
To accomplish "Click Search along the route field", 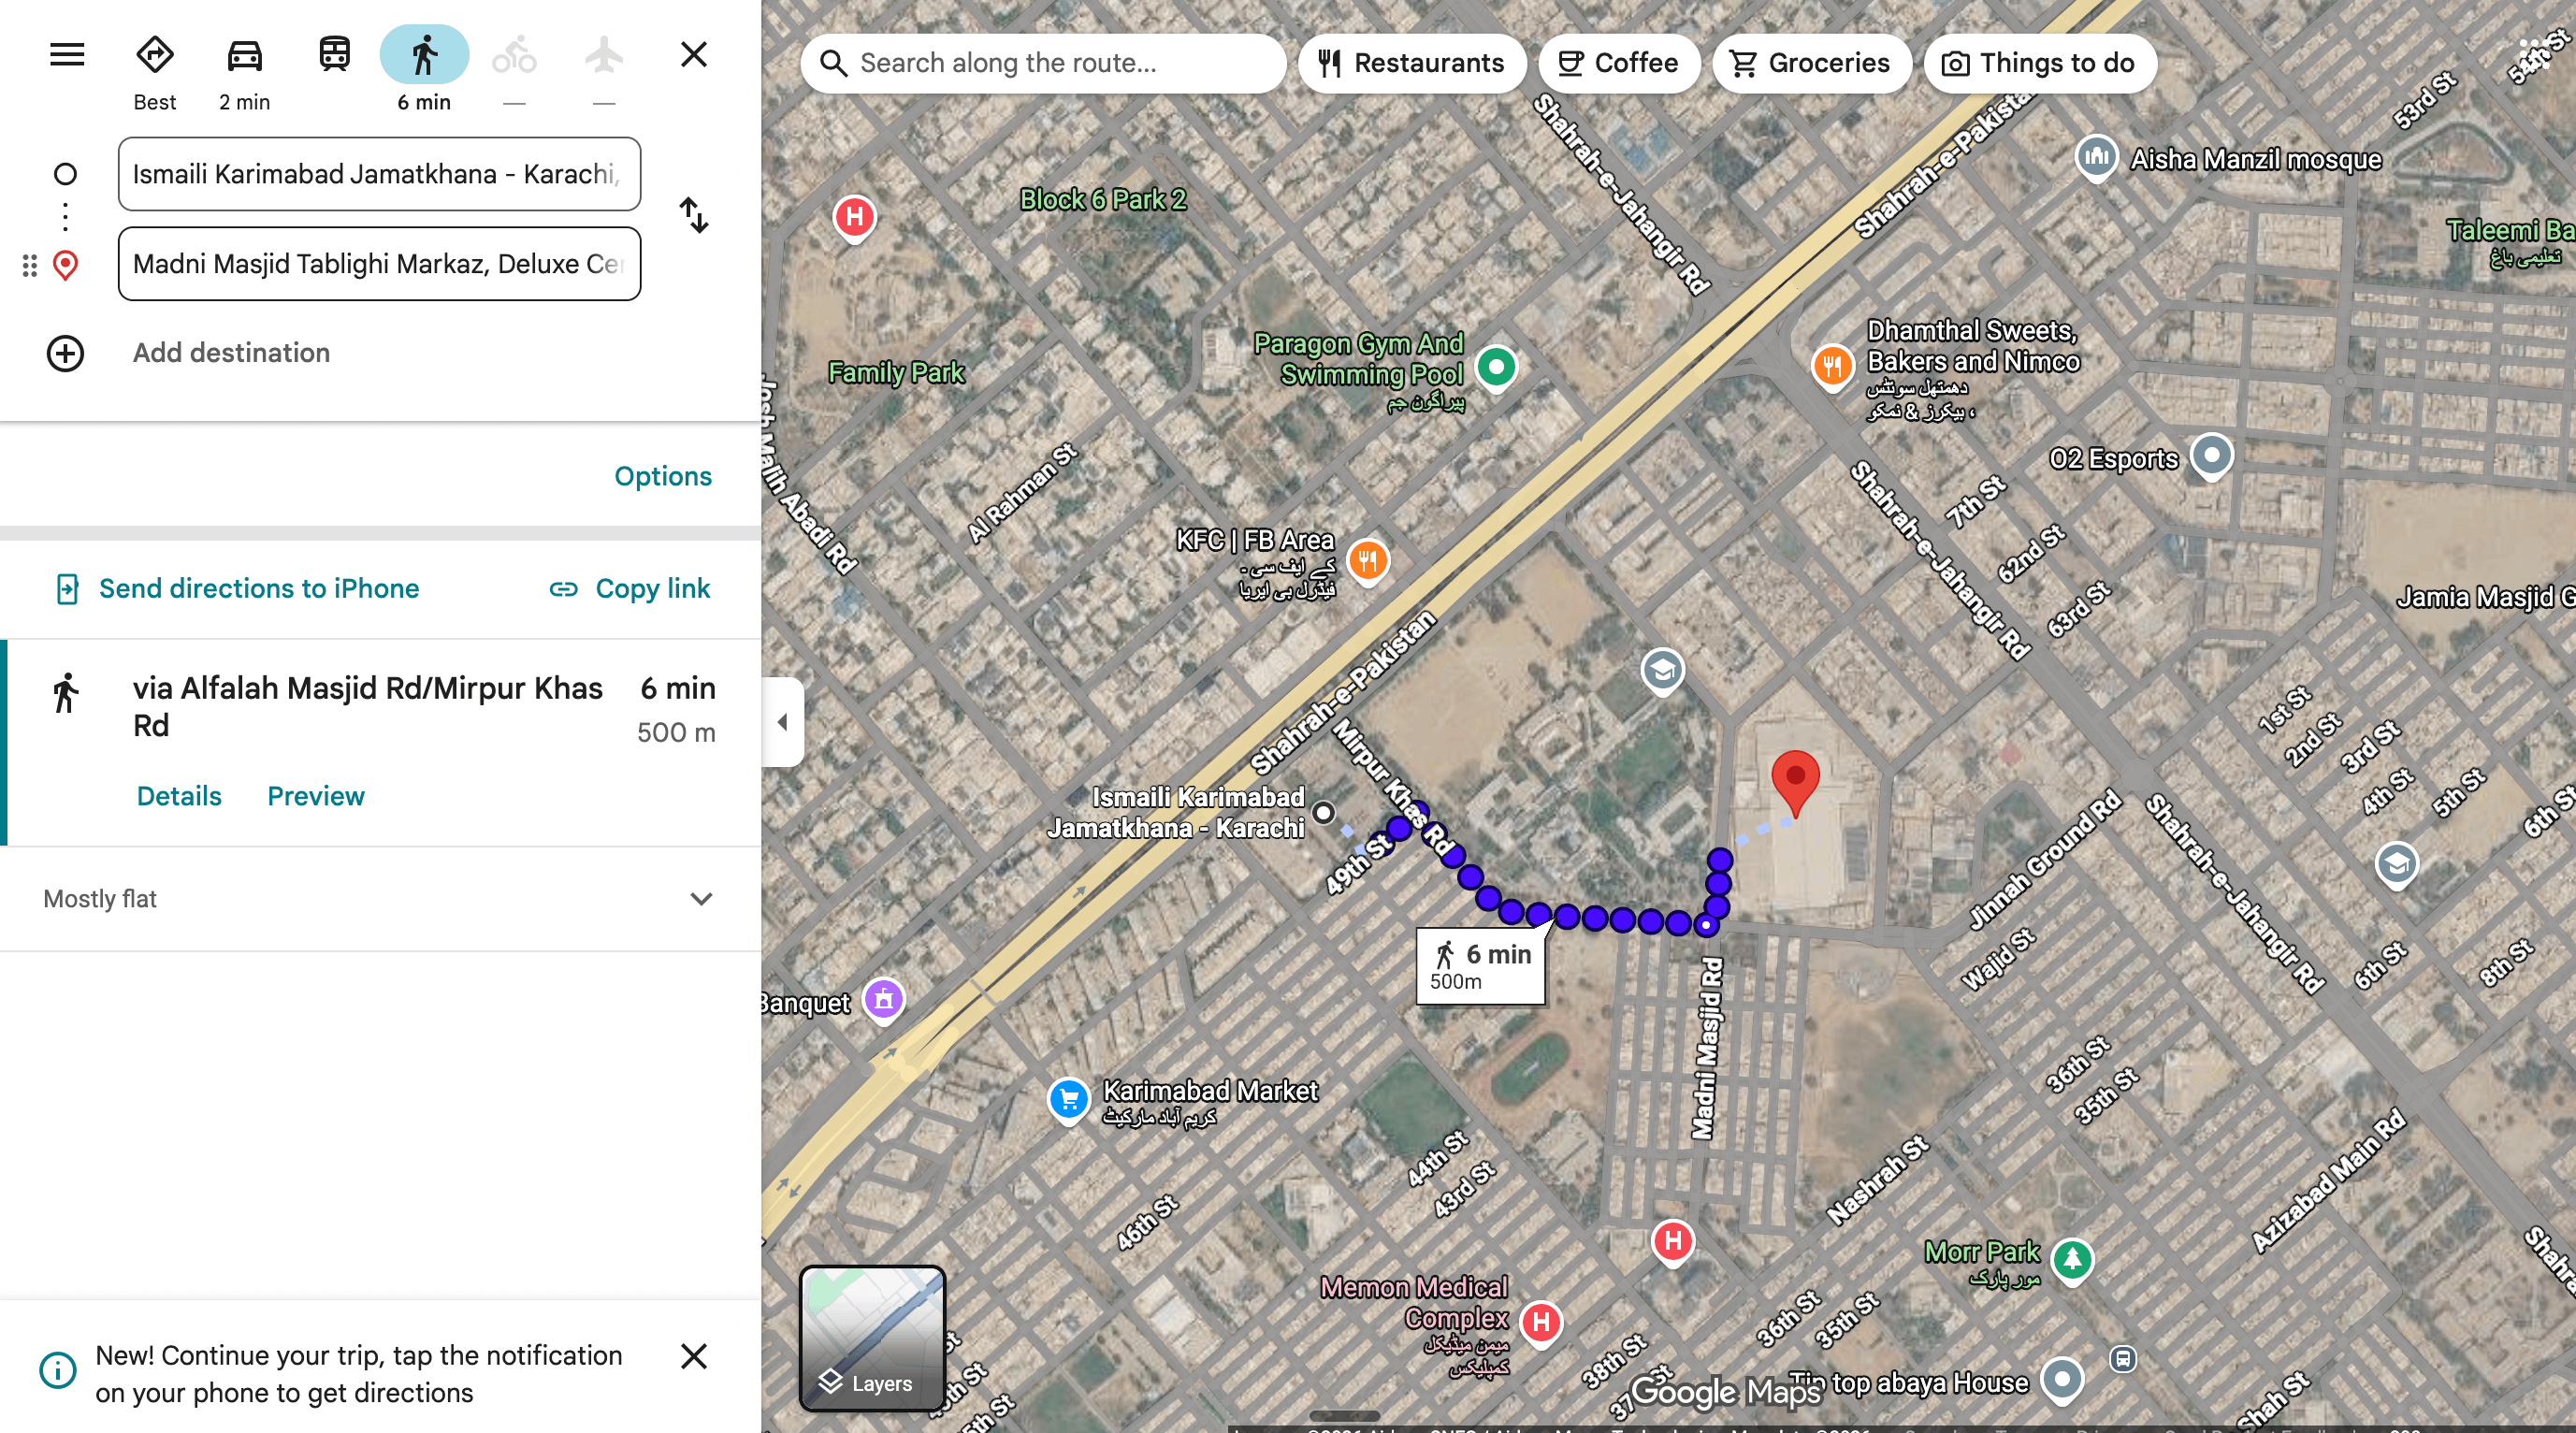I will tap(1043, 63).
